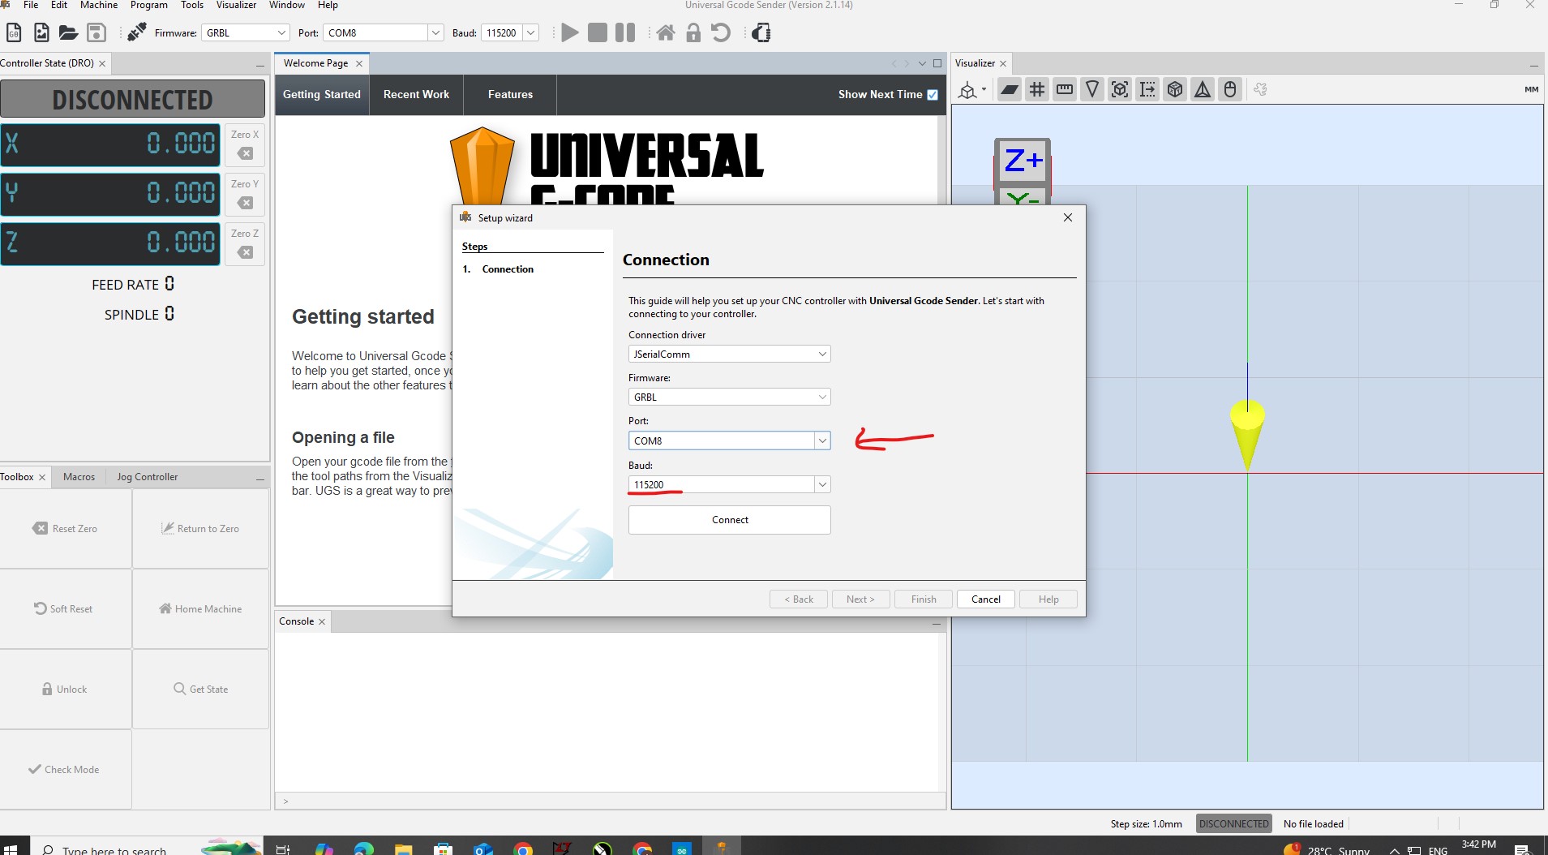Click the connect plug icon in toolbar
The height and width of the screenshot is (855, 1548).
pos(137,32)
